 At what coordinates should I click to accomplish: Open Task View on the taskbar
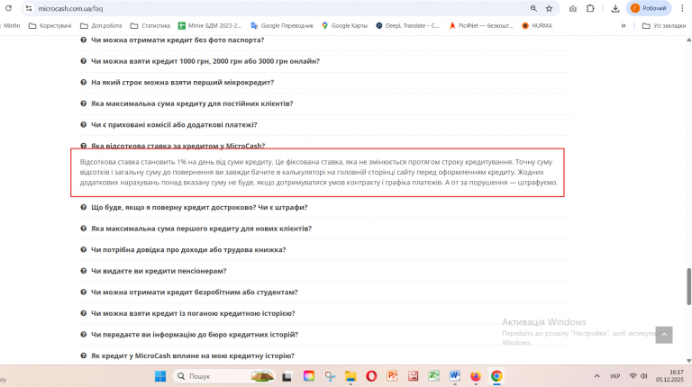(287, 376)
